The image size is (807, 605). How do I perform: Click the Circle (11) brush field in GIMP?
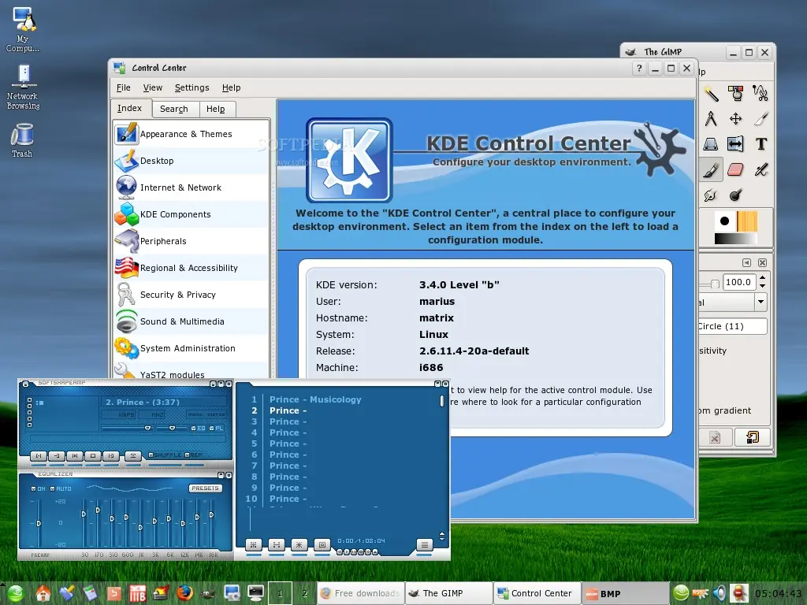click(732, 326)
